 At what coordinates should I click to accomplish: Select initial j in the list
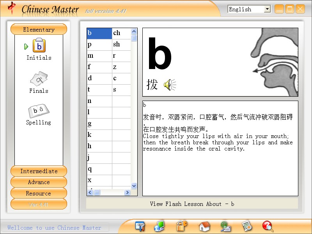pyautogui.click(x=99, y=158)
